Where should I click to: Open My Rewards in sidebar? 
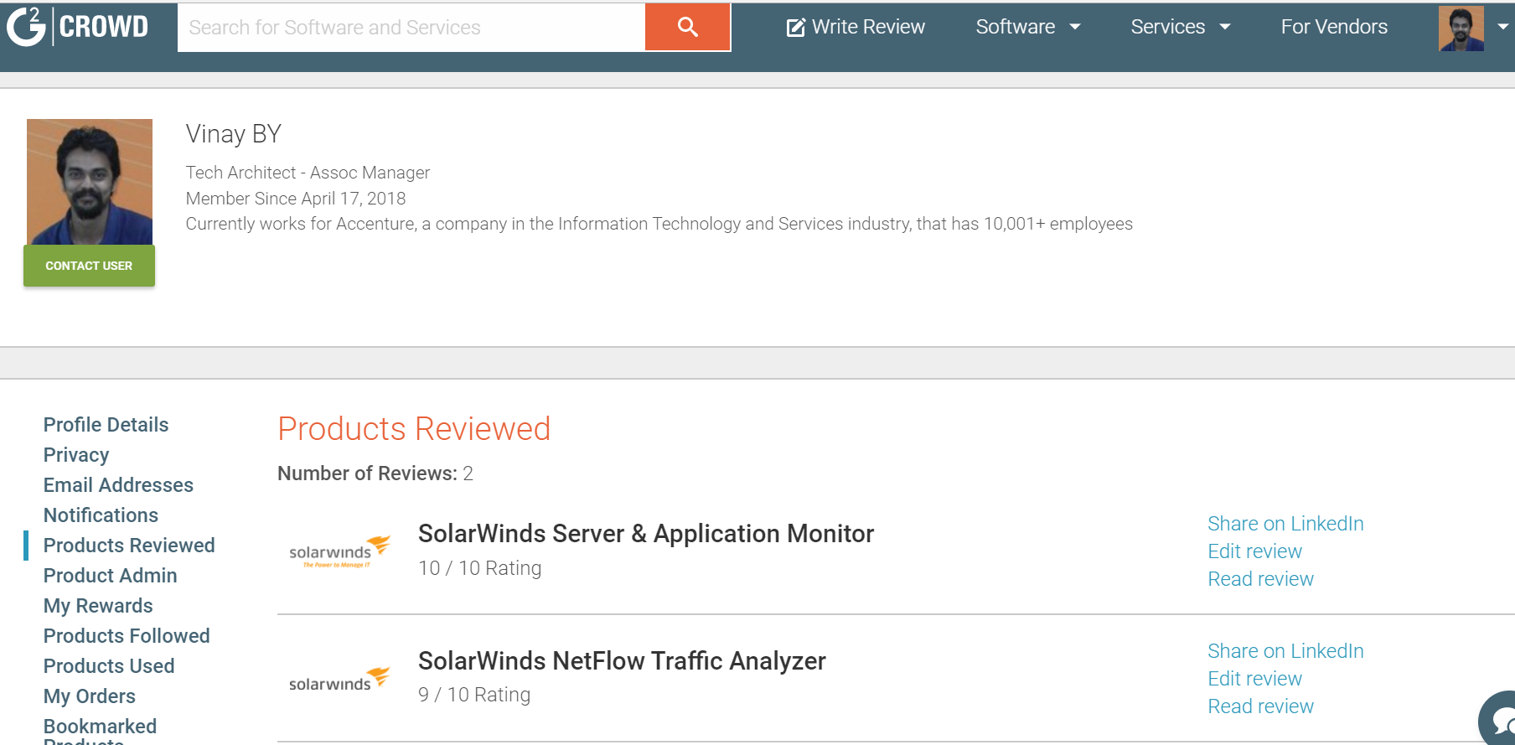click(x=98, y=606)
